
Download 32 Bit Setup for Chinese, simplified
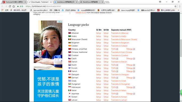(98, 49)
